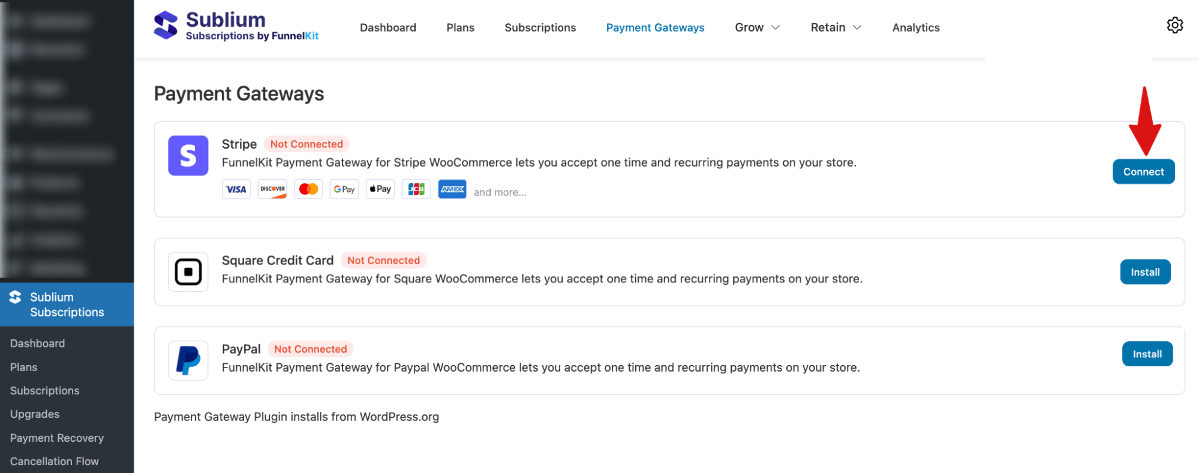This screenshot has width=1199, height=473.
Task: Open the Payment Gateways tab
Action: 655,27
